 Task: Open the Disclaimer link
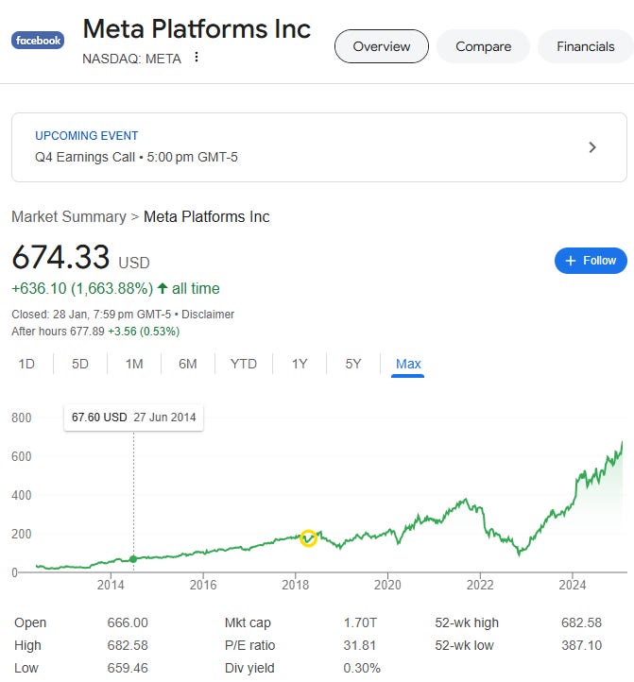coord(208,314)
